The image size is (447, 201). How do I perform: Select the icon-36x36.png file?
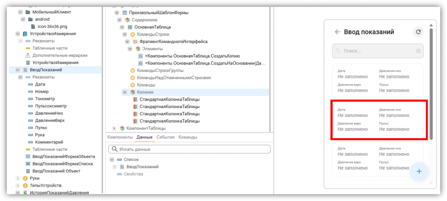tap(52, 27)
